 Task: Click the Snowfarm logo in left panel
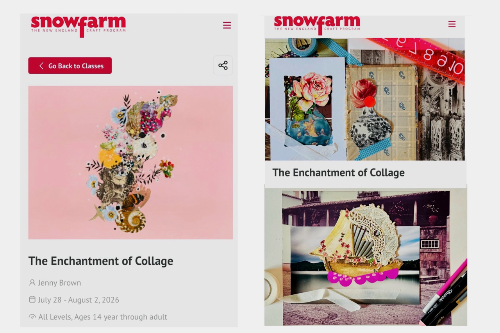coord(79,25)
